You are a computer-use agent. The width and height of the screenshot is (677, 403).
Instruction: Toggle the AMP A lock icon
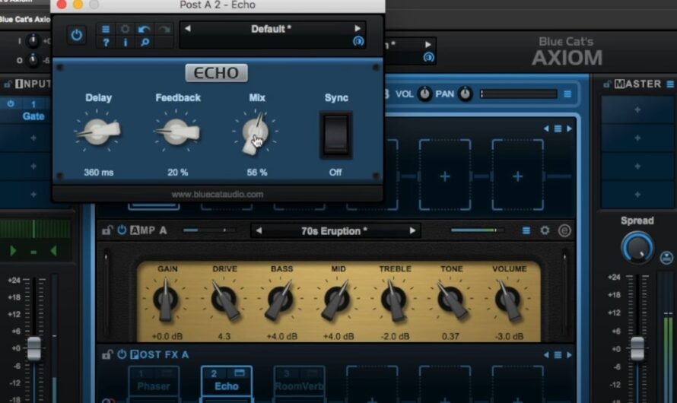click(x=106, y=230)
